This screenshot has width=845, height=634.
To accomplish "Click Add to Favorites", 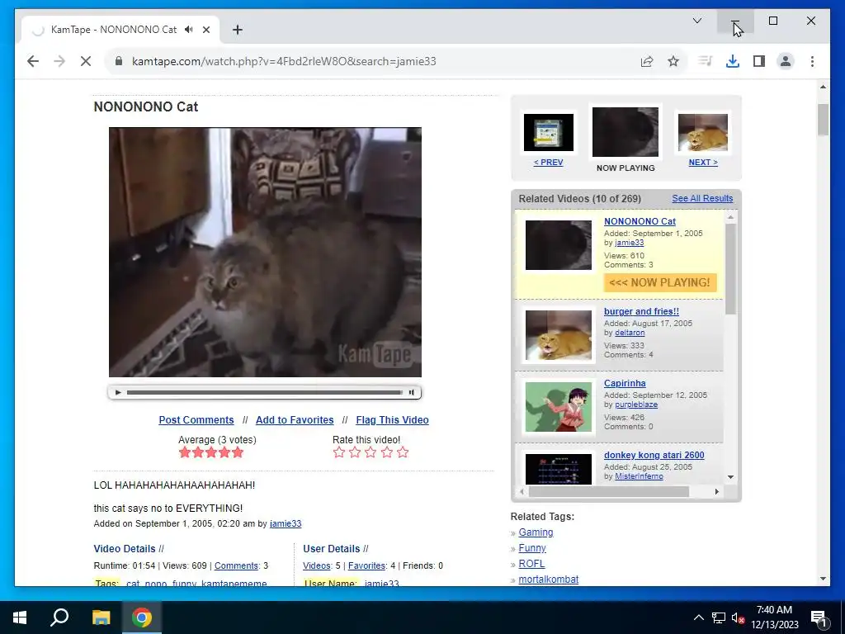I will [x=295, y=420].
